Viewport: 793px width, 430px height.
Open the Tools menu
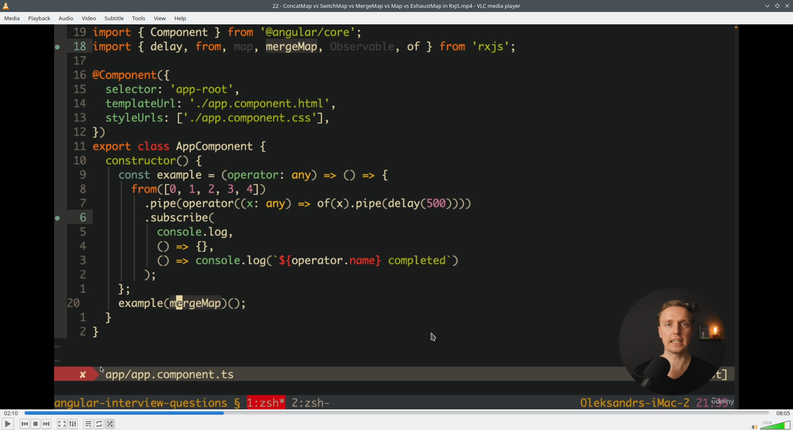pos(139,18)
